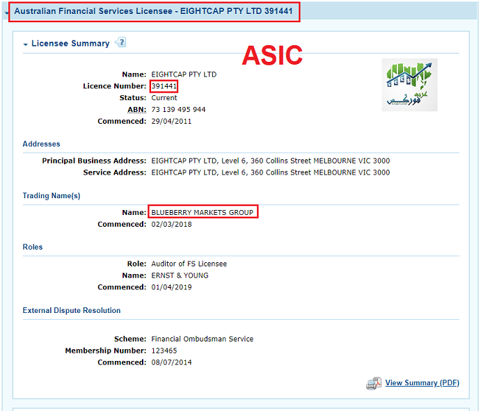Screen dimensions: 481x411
Task: Select the ABN value 73 139 495 944
Action: [178, 110]
